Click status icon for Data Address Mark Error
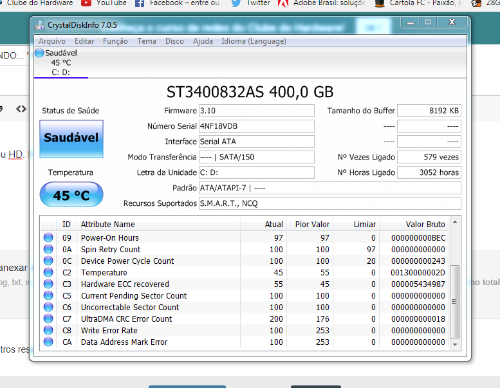The height and width of the screenshot is (388, 500). 48,342
